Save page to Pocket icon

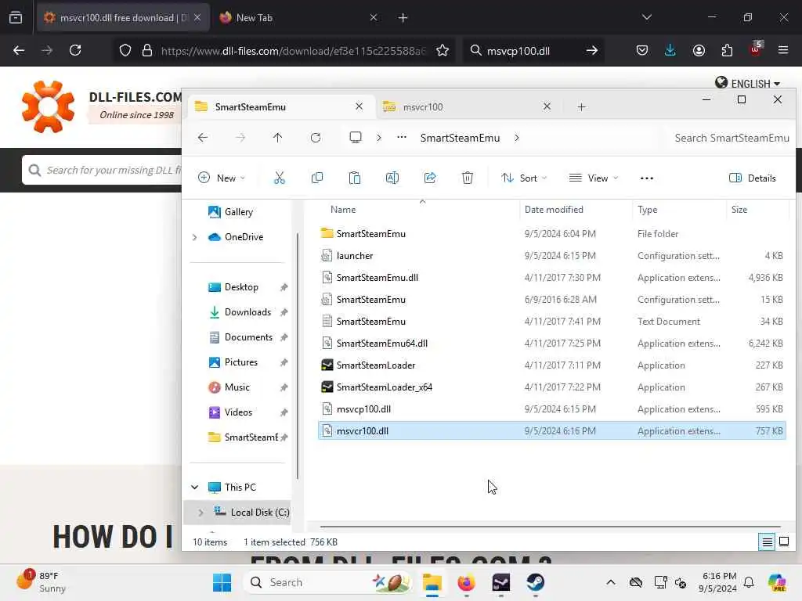point(642,50)
